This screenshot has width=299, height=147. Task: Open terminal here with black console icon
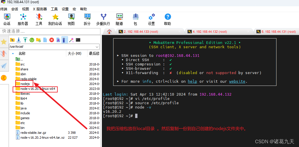[78, 40]
